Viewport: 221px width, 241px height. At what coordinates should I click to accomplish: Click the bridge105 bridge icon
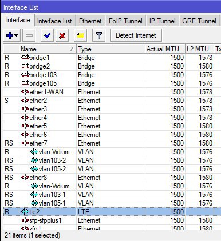click(x=25, y=83)
